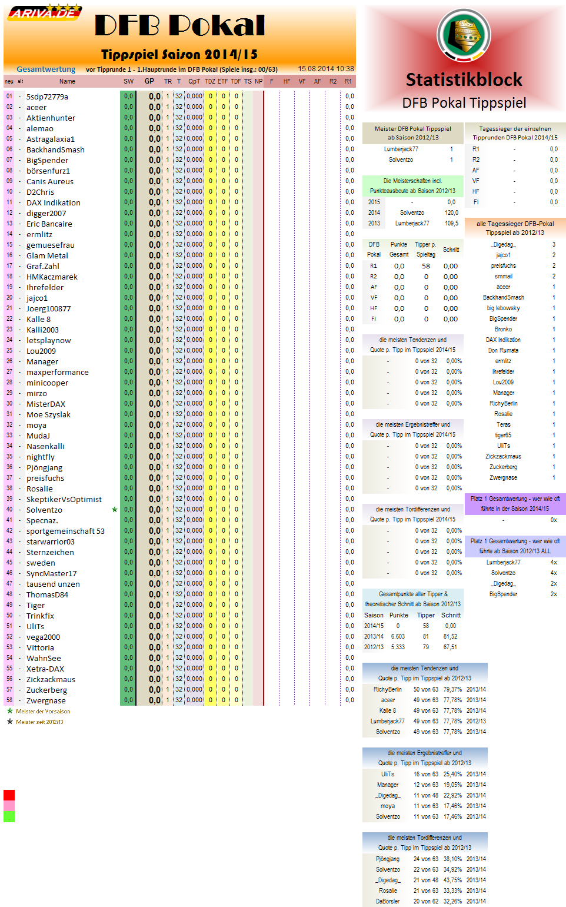Click player name aceer

(x=38, y=107)
